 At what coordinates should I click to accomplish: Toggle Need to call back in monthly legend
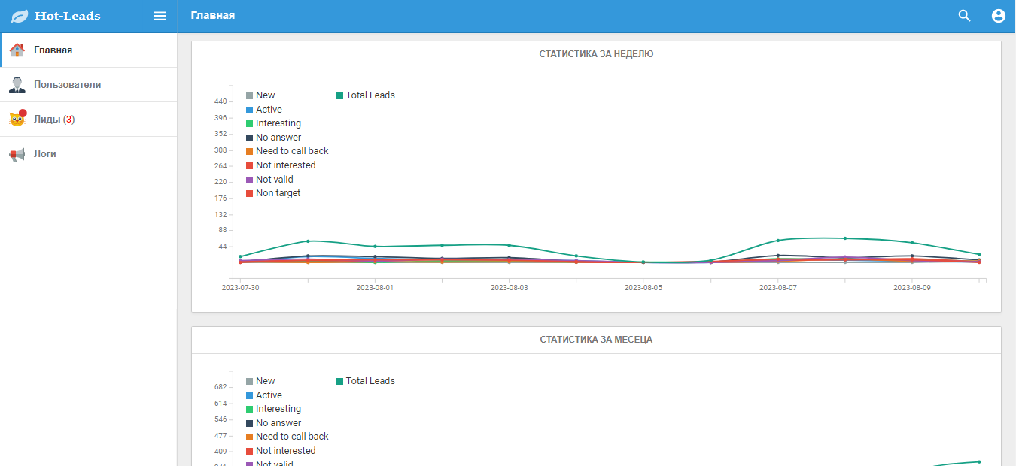[x=287, y=437]
